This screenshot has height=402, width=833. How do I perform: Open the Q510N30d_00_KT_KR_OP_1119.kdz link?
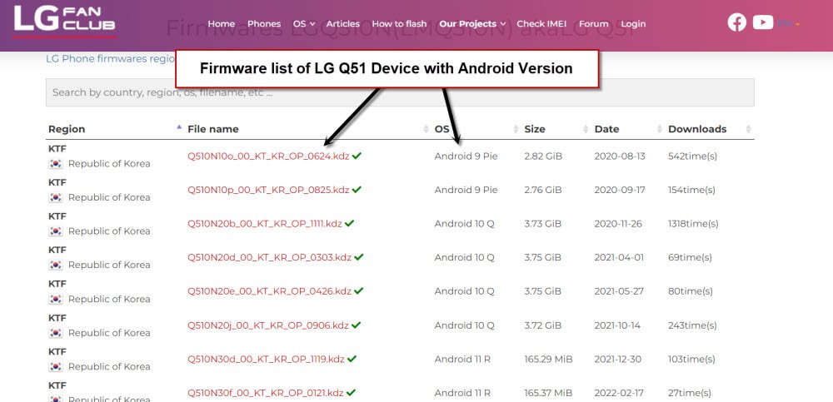tap(267, 359)
